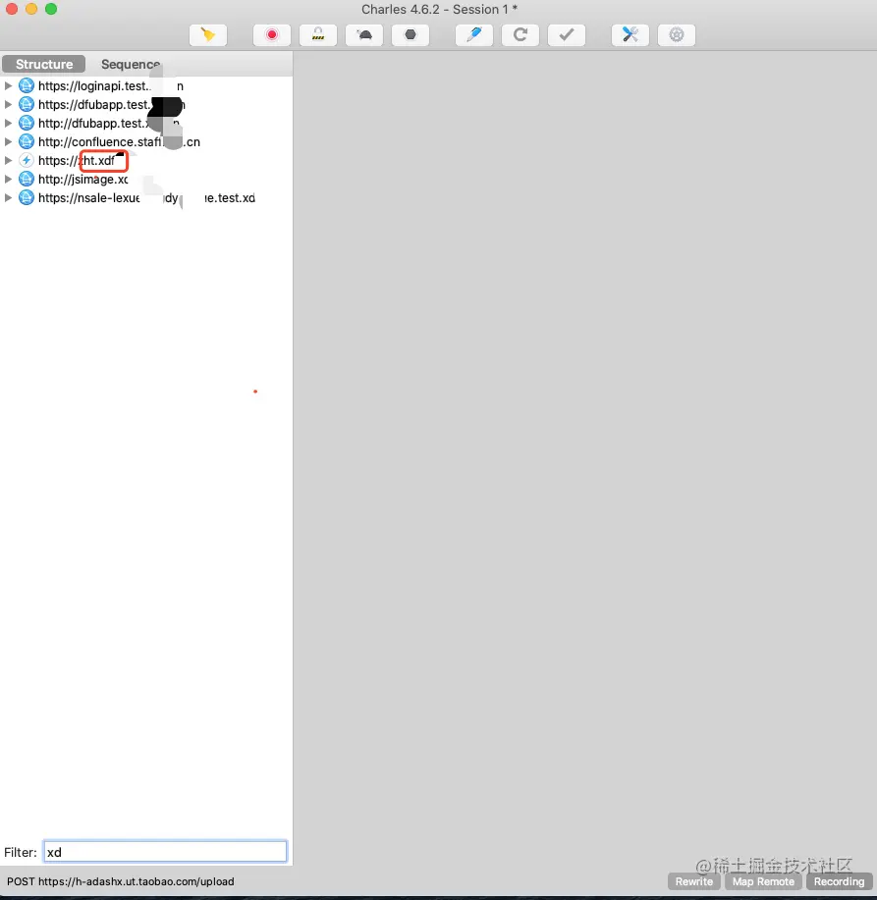Click the Rewrite status button
Viewport: 877px width, 900px height.
click(x=693, y=881)
